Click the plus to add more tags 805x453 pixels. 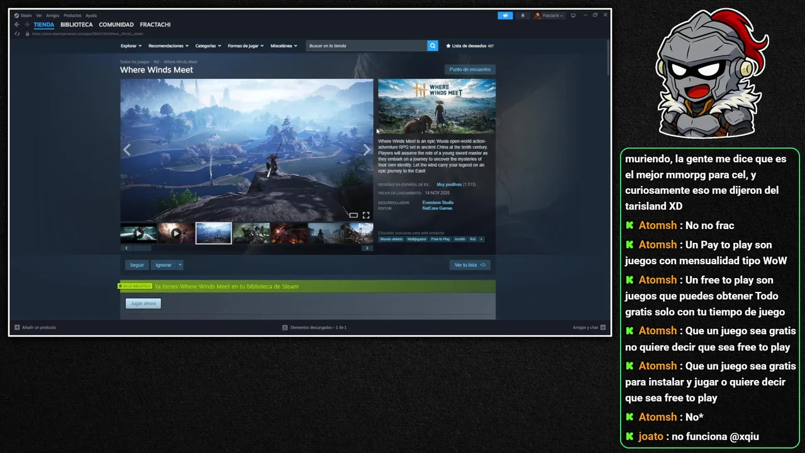pyautogui.click(x=482, y=239)
